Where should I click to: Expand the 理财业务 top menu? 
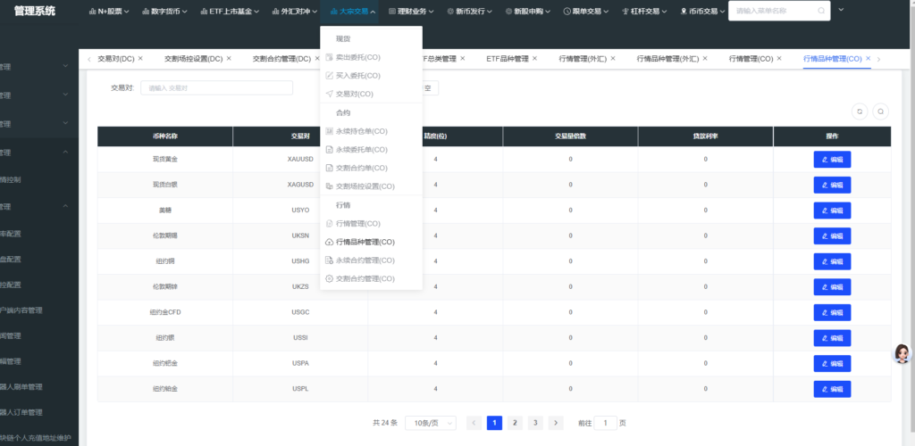pyautogui.click(x=411, y=11)
